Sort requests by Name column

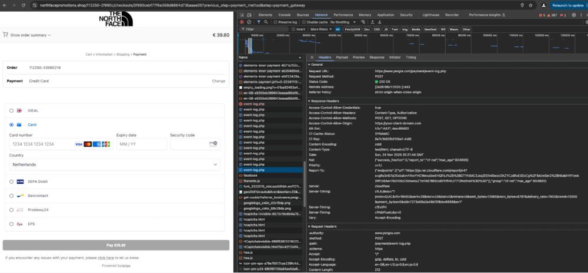[x=270, y=58]
